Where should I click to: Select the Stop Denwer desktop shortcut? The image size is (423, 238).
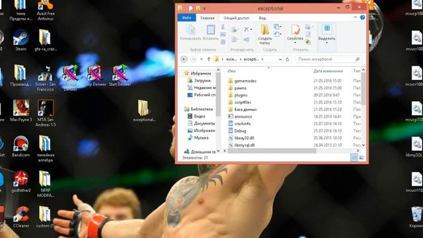pyautogui.click(x=95, y=75)
